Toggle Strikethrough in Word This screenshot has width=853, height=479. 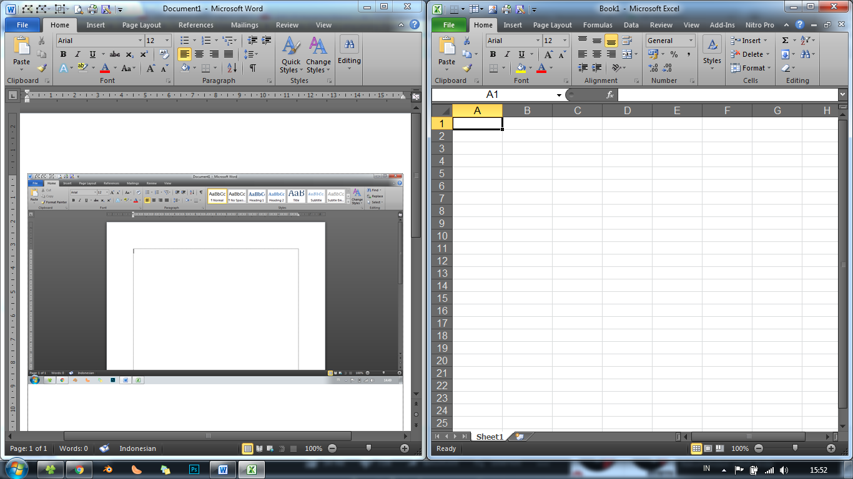(115, 54)
